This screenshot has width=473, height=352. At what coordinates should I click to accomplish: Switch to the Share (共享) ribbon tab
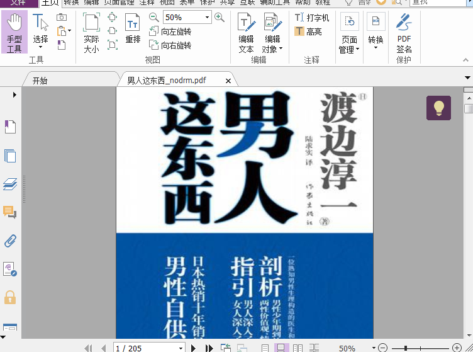227,3
